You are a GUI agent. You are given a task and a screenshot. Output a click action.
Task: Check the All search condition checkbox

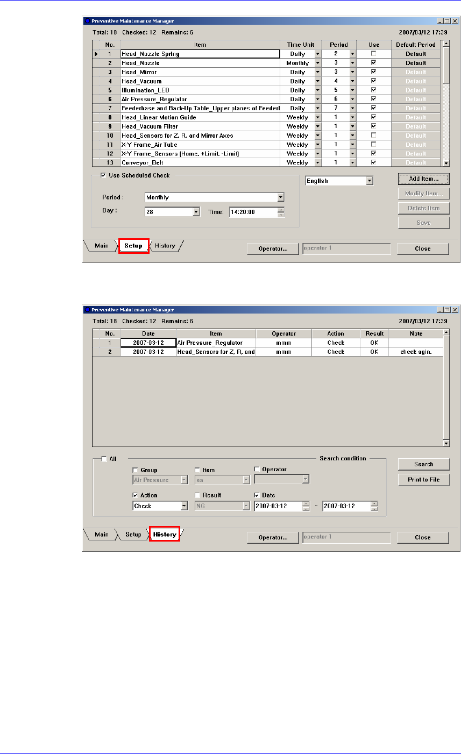click(x=104, y=459)
